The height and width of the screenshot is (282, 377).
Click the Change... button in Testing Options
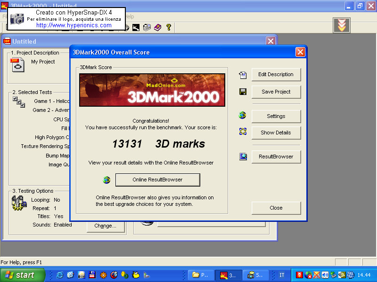pyautogui.click(x=105, y=226)
